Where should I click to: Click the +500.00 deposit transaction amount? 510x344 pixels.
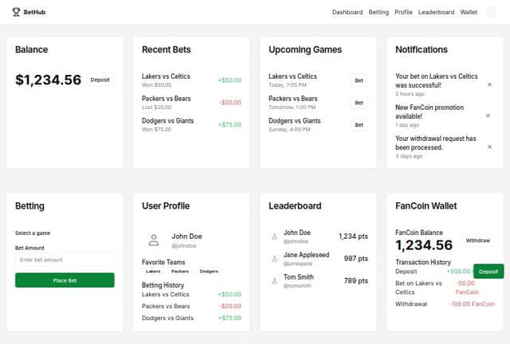click(x=459, y=272)
